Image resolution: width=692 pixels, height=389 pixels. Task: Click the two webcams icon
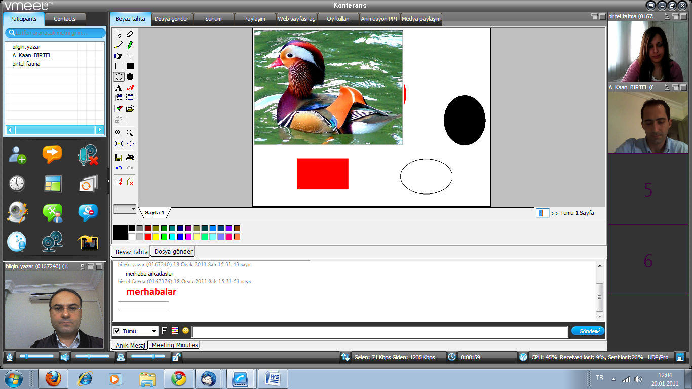click(x=53, y=242)
